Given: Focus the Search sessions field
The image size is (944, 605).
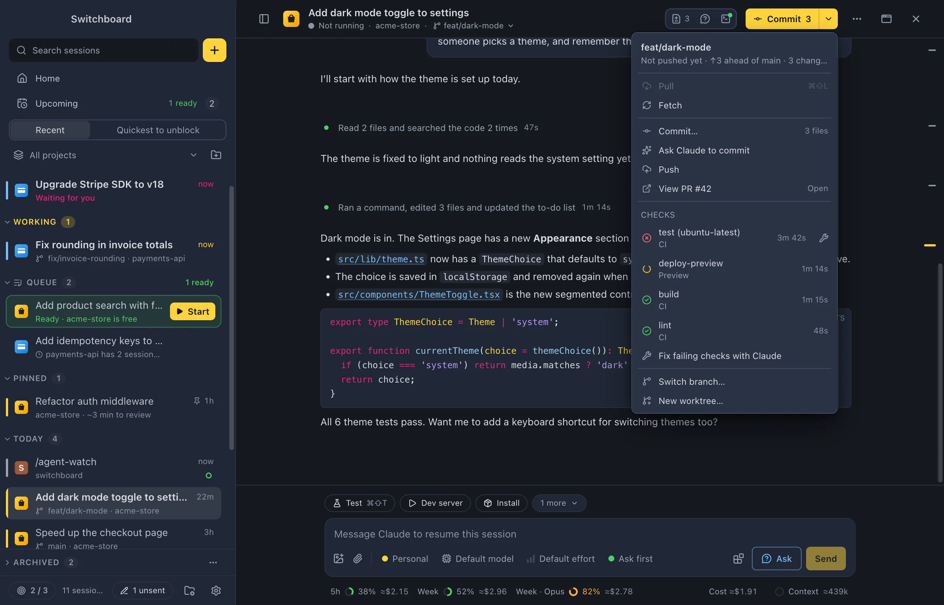Looking at the screenshot, I should [104, 50].
